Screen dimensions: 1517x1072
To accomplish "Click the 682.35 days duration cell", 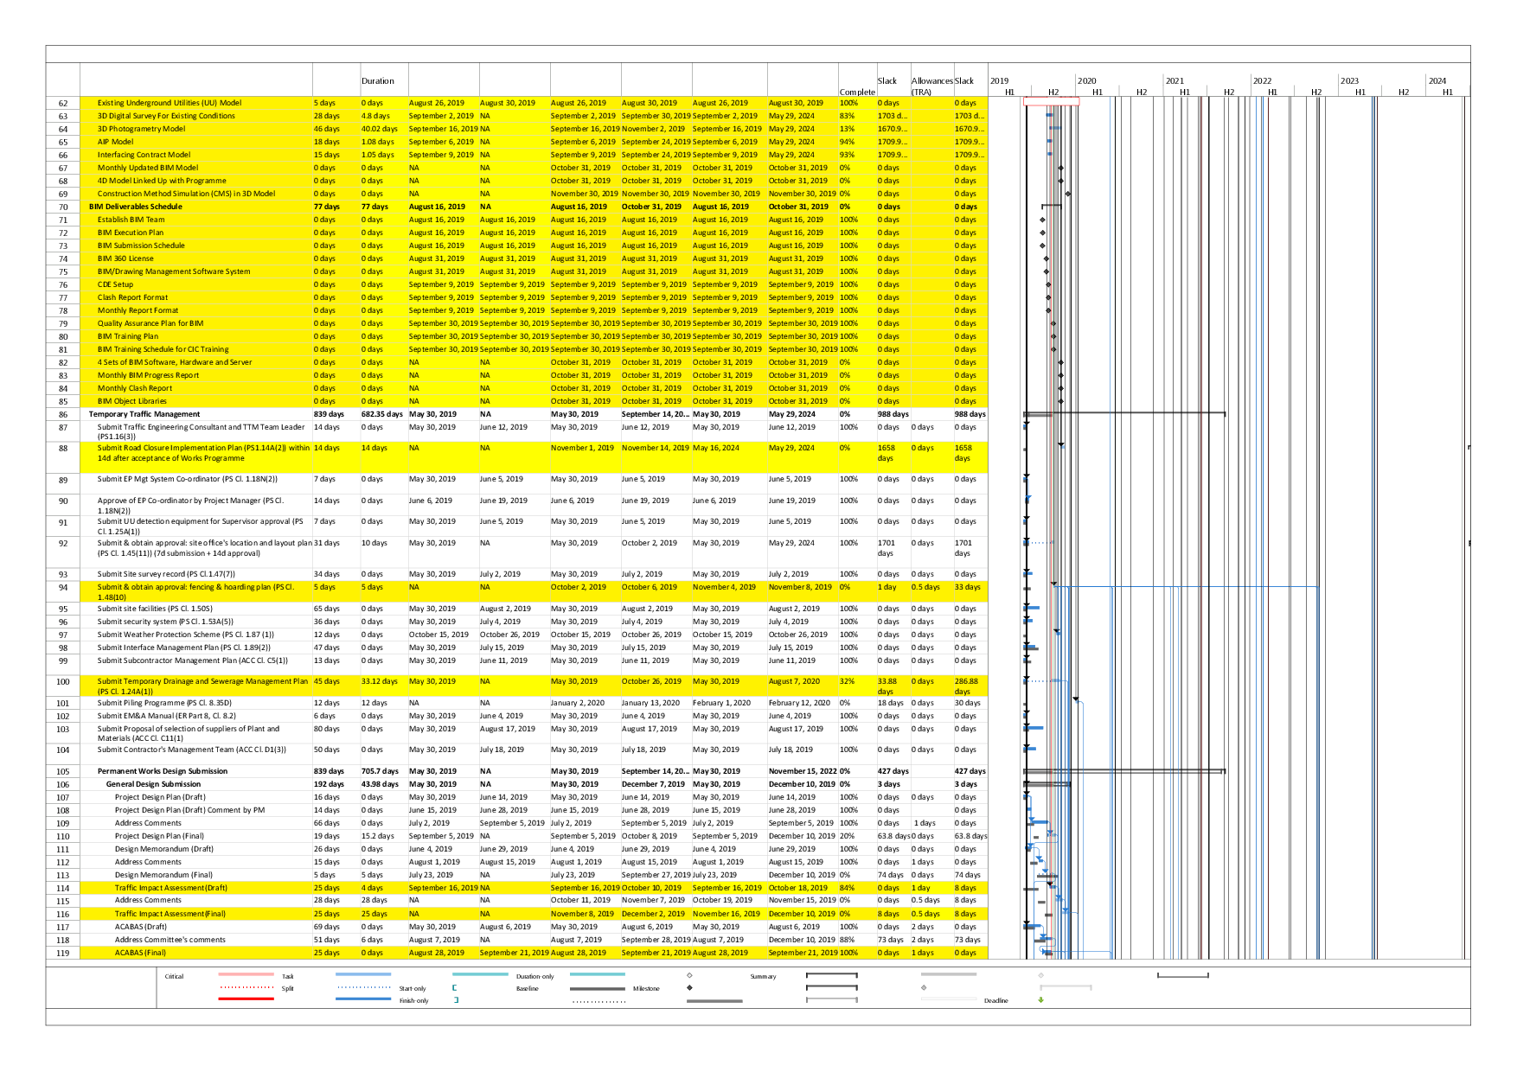I will point(382,414).
